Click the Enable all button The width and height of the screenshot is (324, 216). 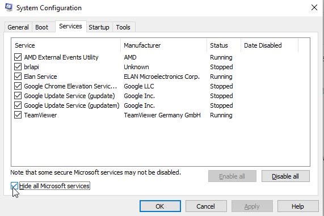point(232,176)
